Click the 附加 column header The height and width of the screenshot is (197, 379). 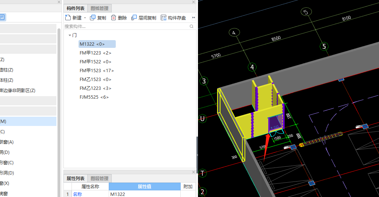pos(188,186)
